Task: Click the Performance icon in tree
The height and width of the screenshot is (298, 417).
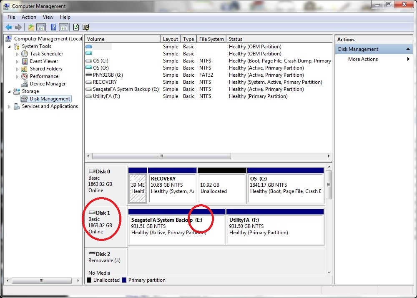Action: tap(25, 76)
